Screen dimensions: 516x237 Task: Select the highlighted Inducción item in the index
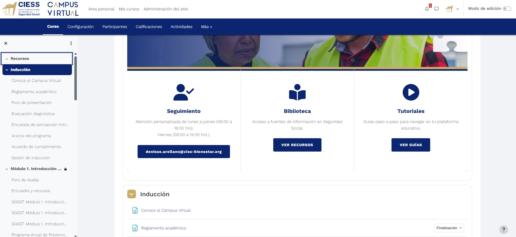tap(37, 70)
